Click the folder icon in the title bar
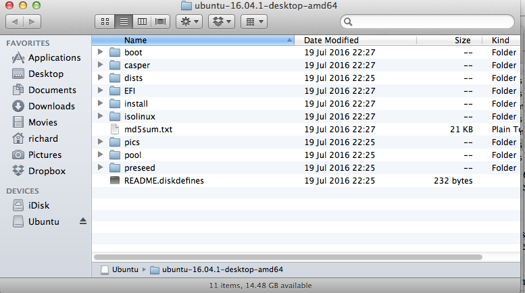 186,5
